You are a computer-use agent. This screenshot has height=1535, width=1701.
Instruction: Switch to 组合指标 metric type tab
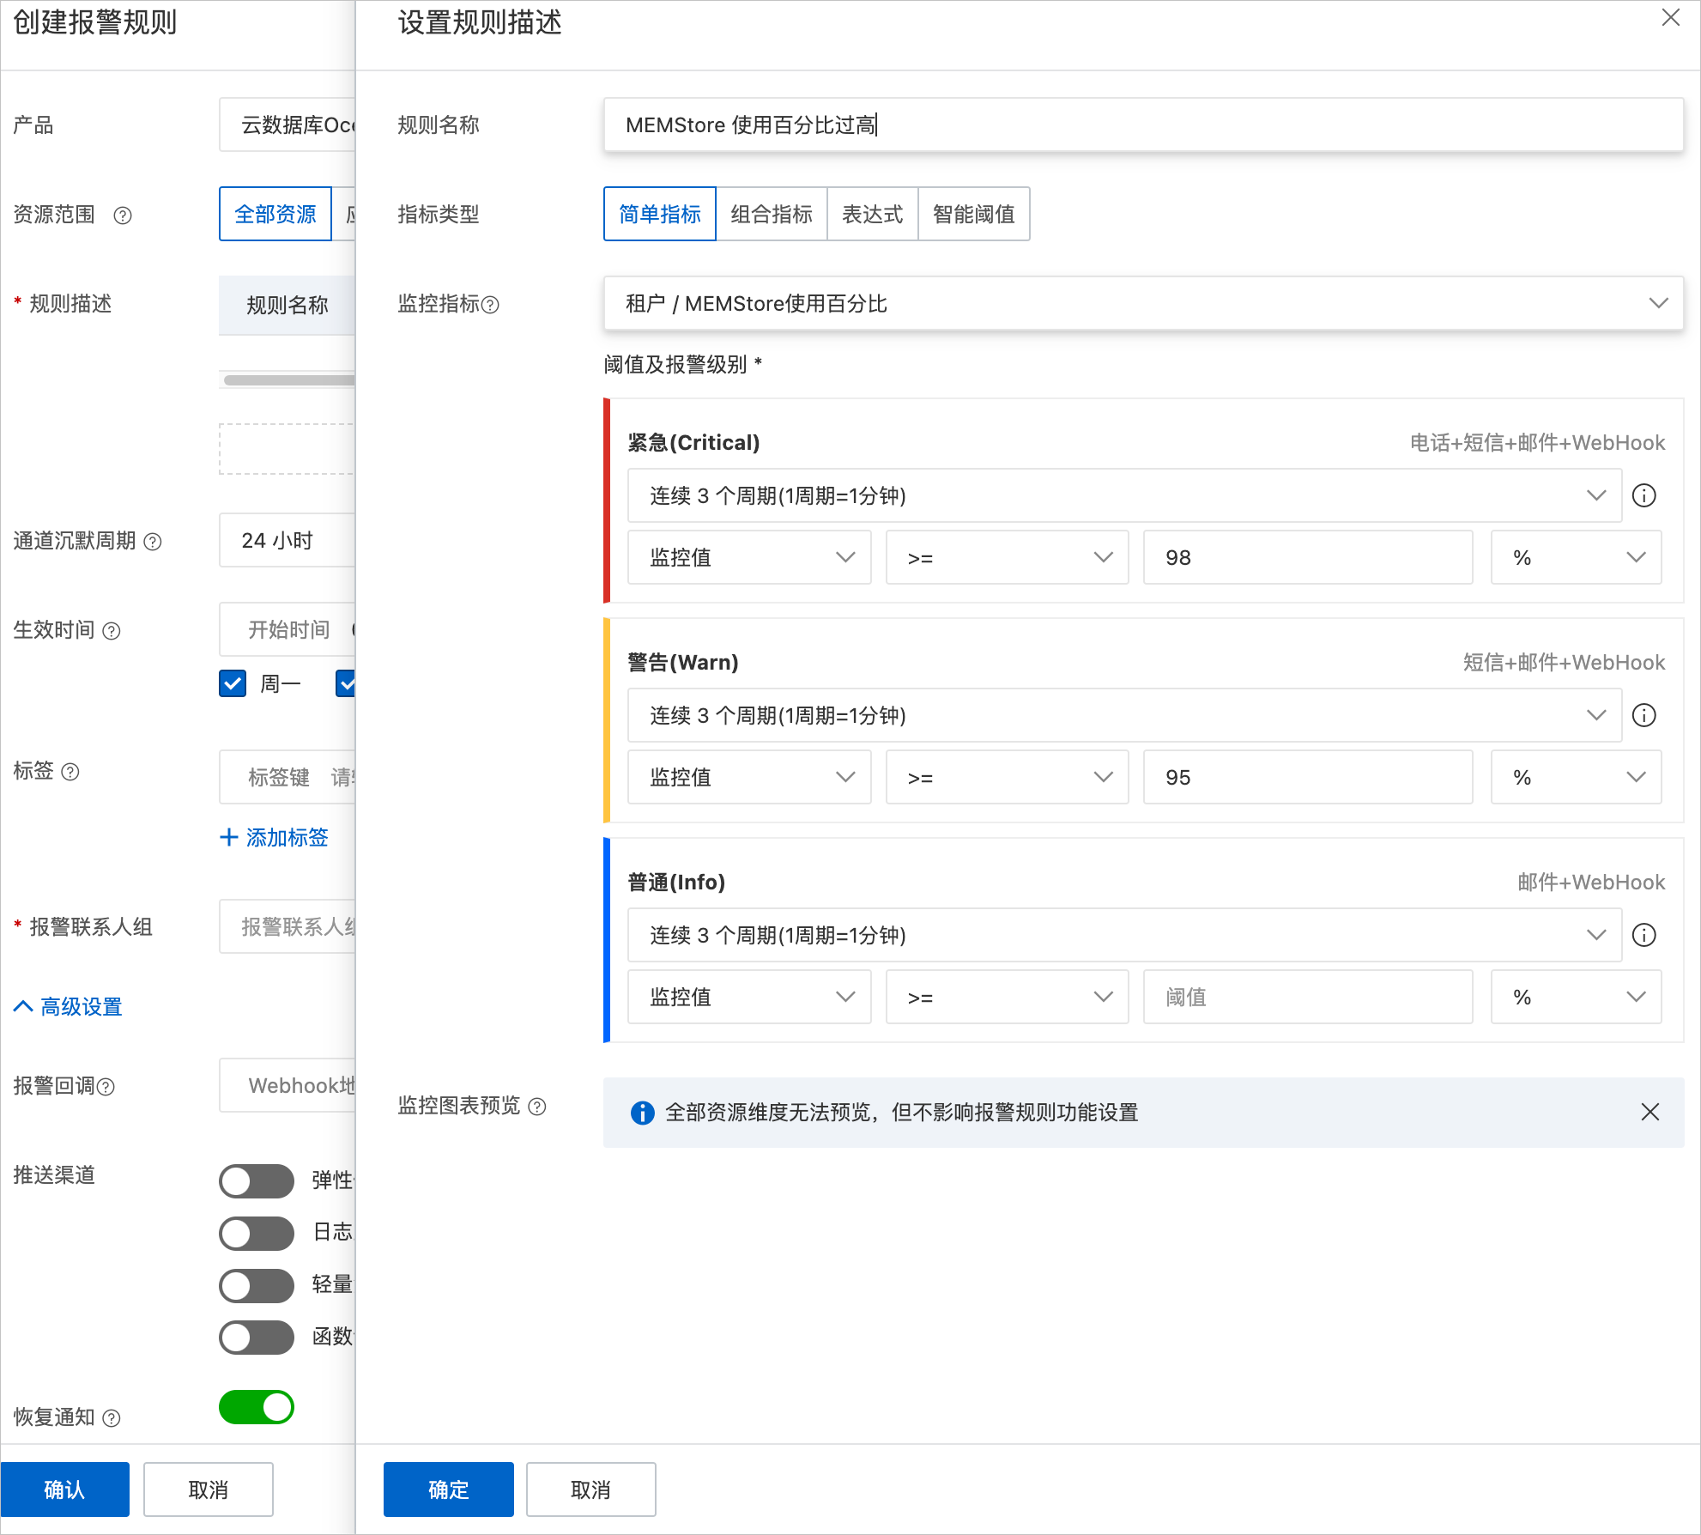[x=771, y=214]
